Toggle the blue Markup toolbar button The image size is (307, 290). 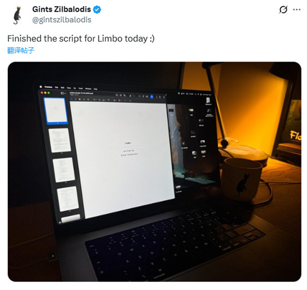[x=152, y=97]
